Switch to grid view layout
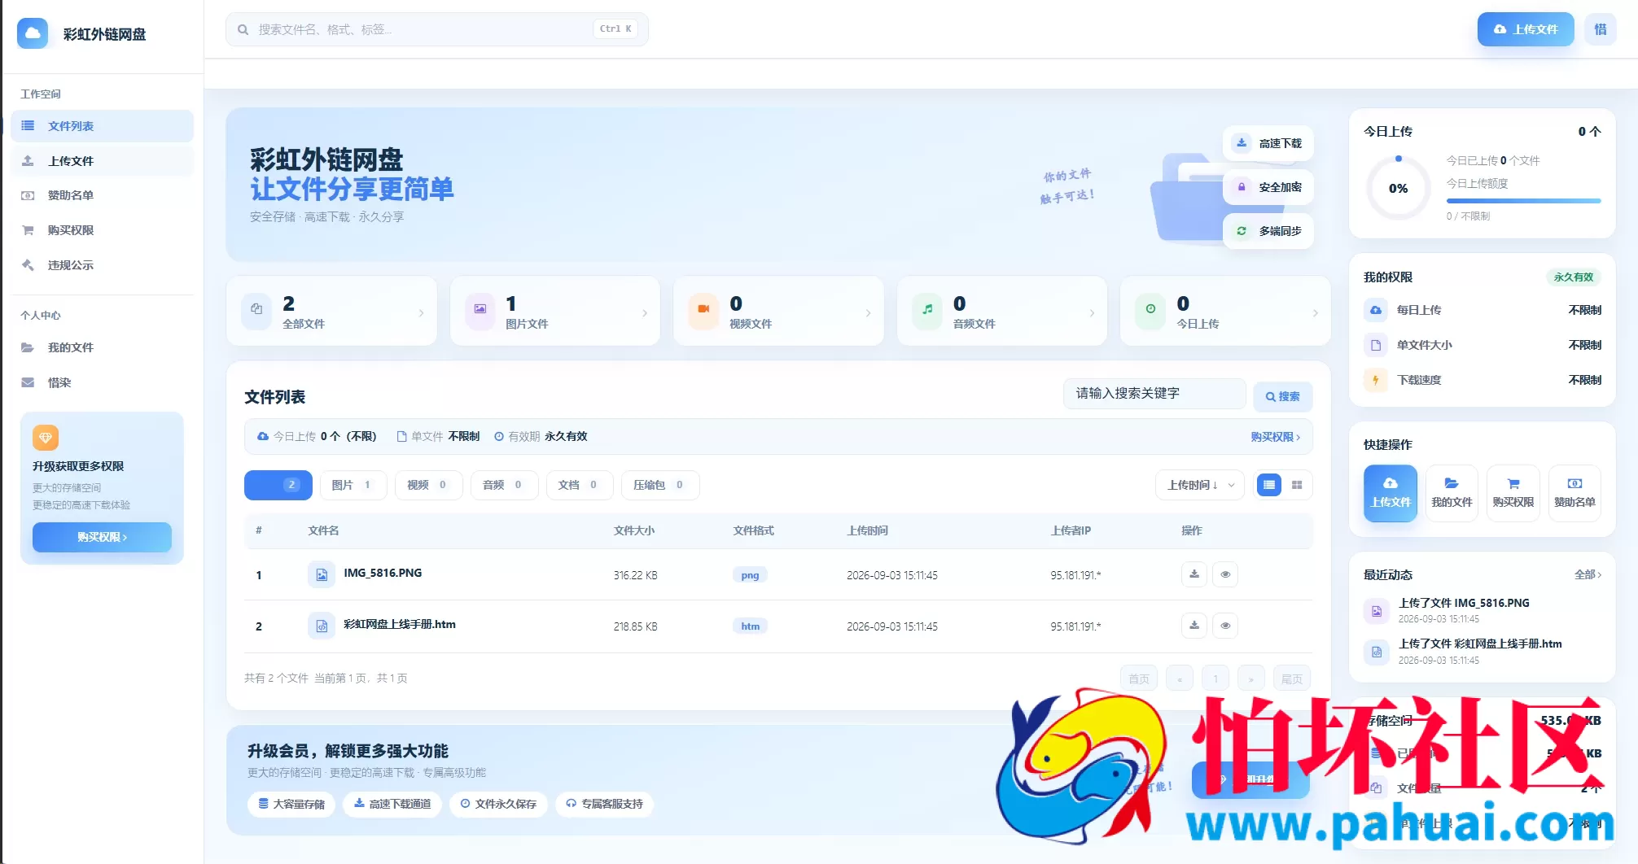1638x864 pixels. point(1297,485)
